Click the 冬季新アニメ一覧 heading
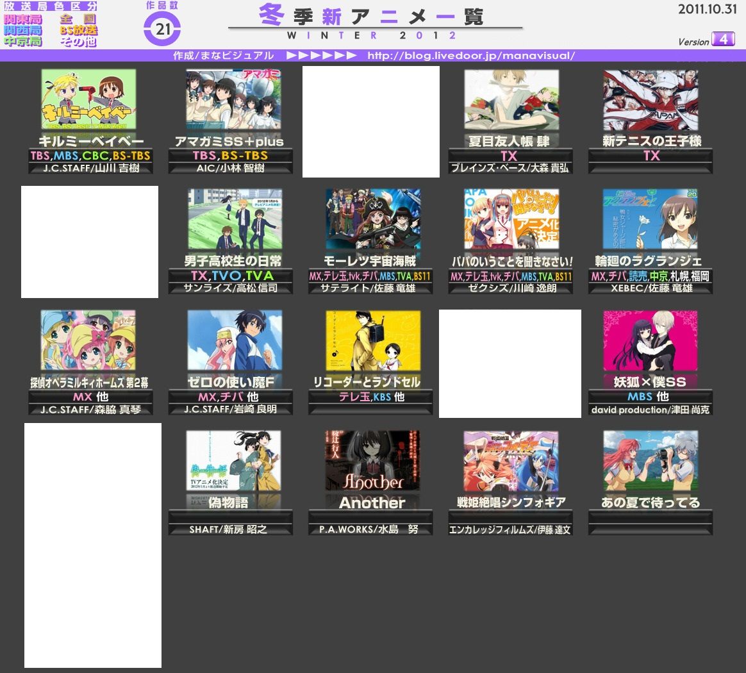This screenshot has width=746, height=673. point(371,15)
